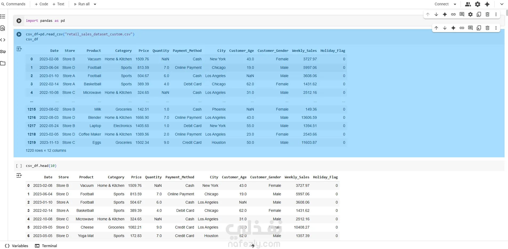
Task: Open the Terminal panel
Action: coord(46,246)
